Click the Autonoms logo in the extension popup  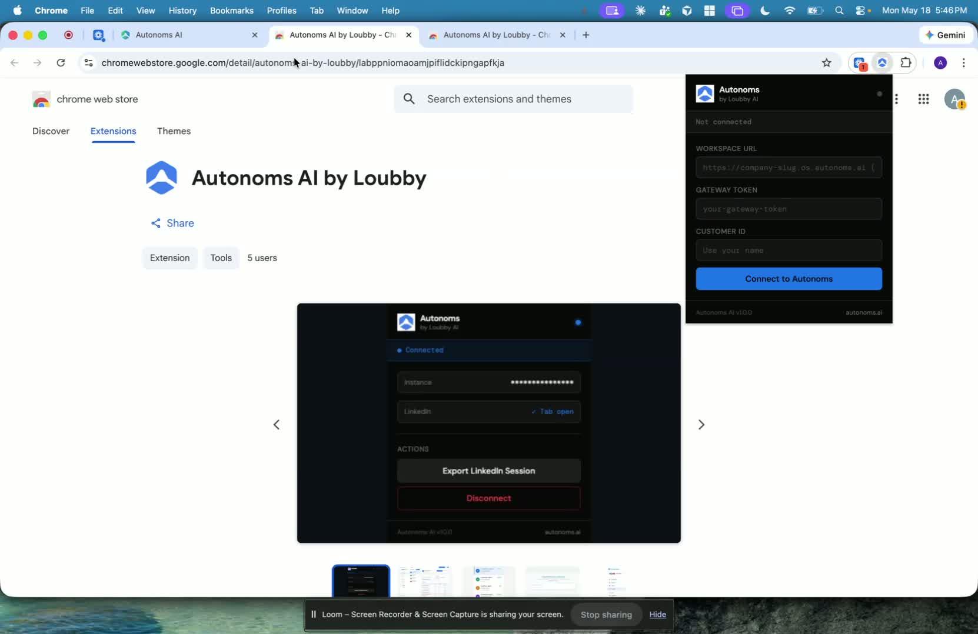coord(704,94)
